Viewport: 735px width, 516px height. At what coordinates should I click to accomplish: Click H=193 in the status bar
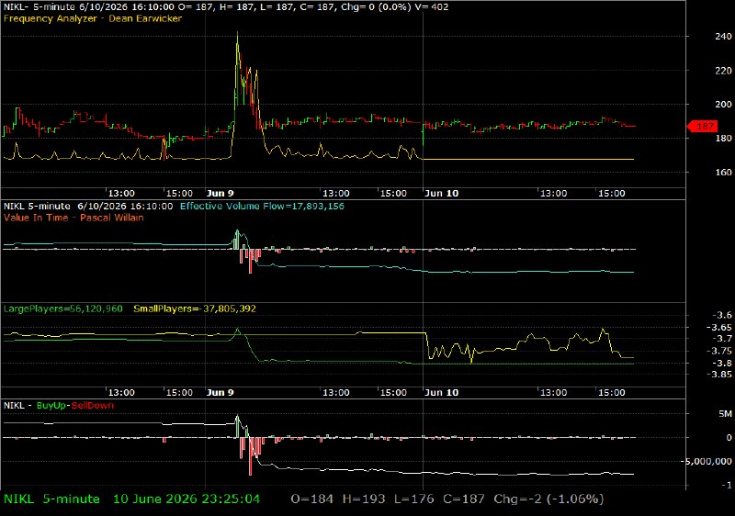(364, 499)
